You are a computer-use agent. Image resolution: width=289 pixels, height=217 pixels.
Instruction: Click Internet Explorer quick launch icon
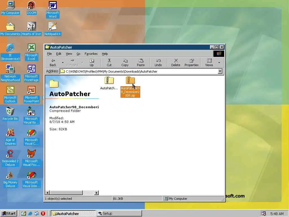30,214
